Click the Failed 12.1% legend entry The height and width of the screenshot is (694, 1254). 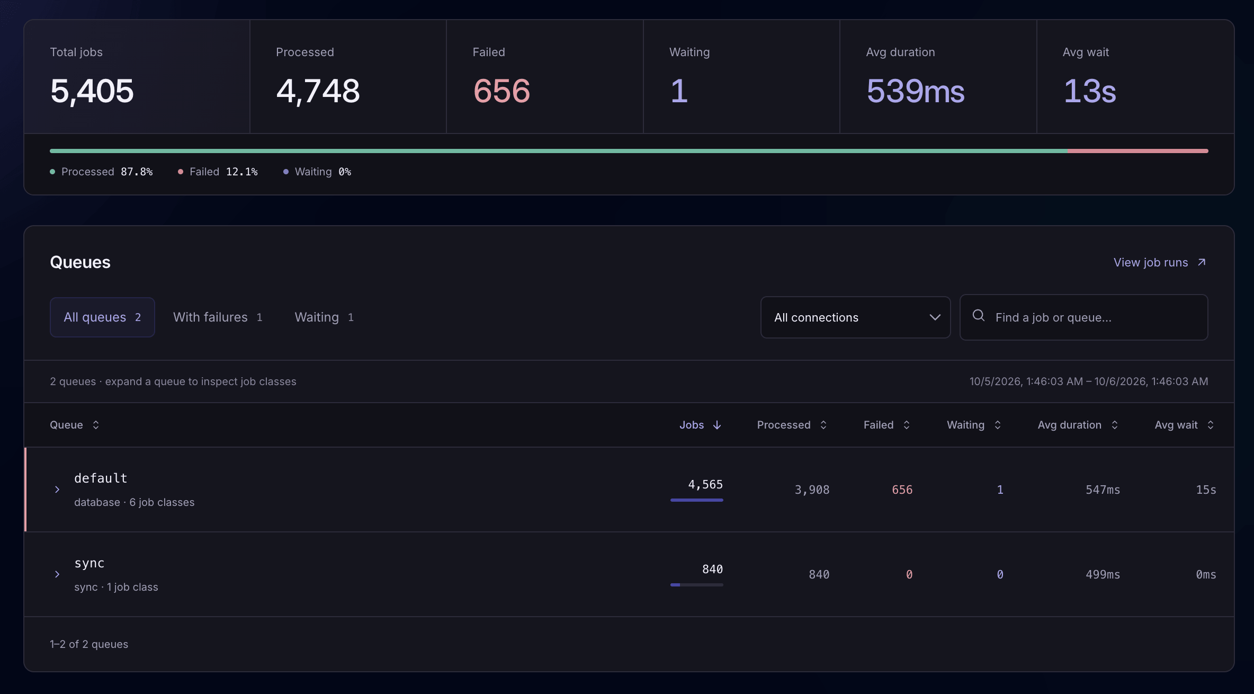pos(218,172)
